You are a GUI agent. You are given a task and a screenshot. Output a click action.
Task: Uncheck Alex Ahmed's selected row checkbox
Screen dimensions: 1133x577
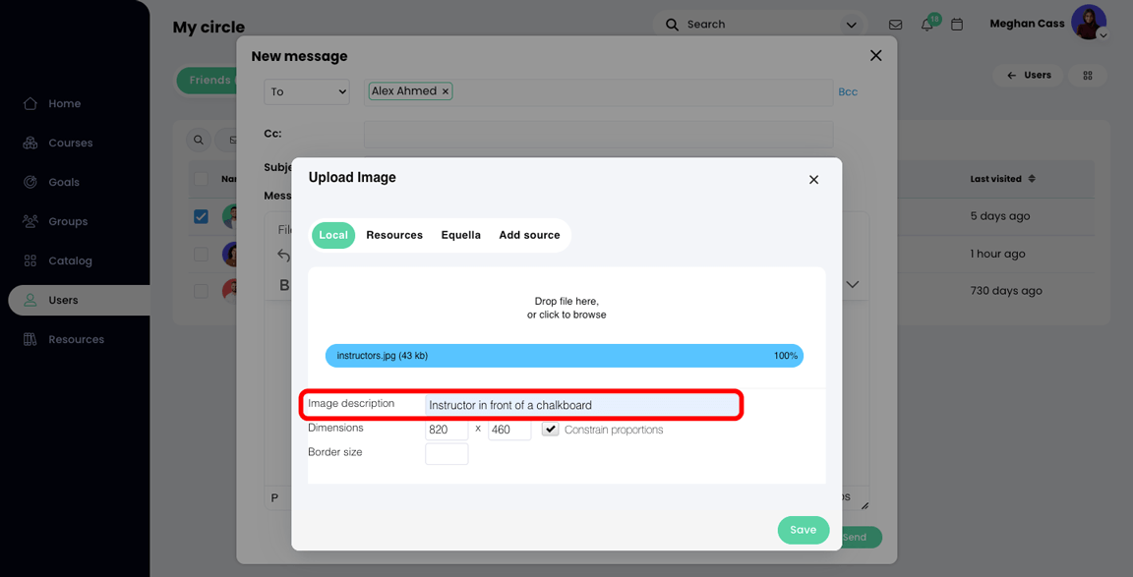201,216
